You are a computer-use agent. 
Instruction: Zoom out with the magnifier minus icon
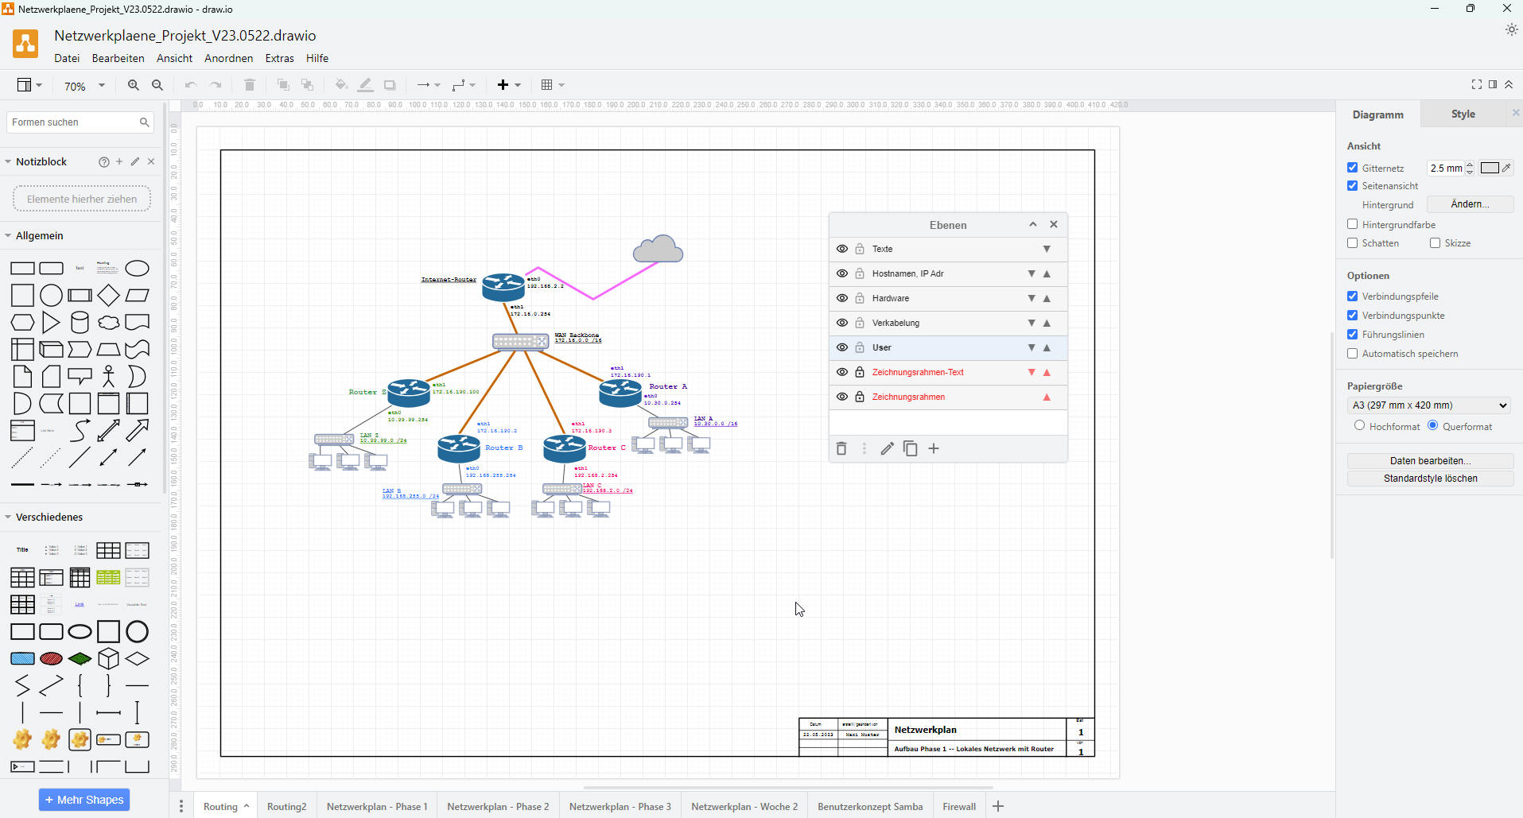(157, 85)
